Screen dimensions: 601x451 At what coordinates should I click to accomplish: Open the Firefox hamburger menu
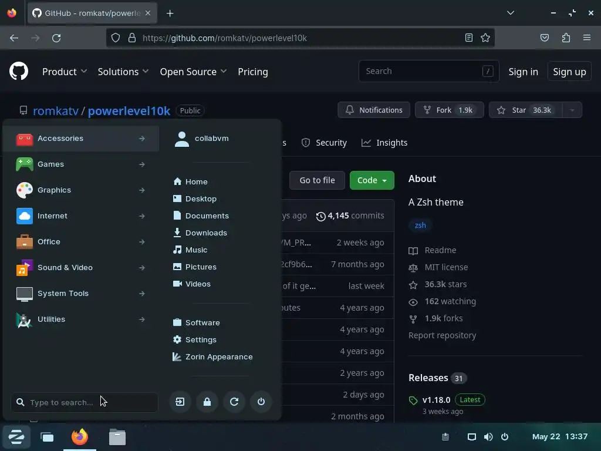587,38
